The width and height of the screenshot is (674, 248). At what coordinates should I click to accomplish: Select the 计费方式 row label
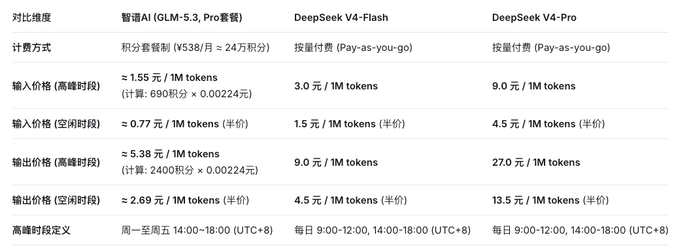[x=32, y=48]
